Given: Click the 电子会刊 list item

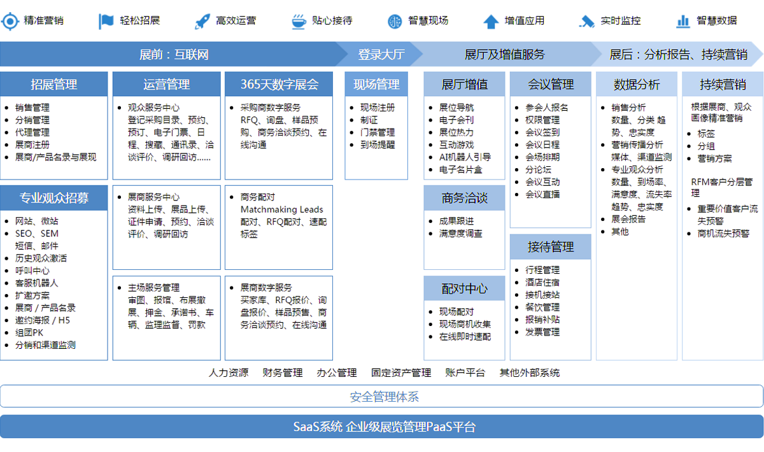Looking at the screenshot, I should click(x=456, y=120).
